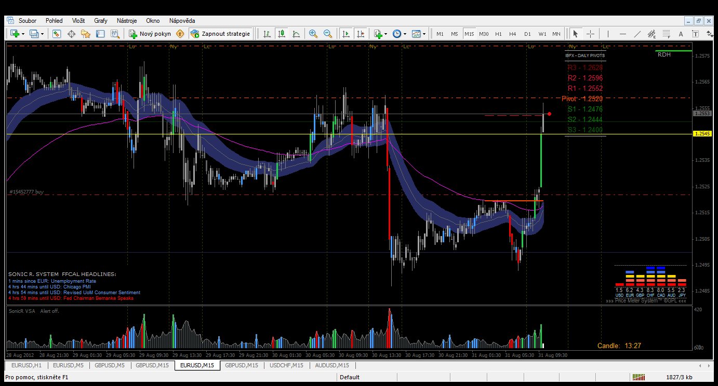Open the Pohled menu
Viewport: 718px width, 386px height.
point(54,21)
